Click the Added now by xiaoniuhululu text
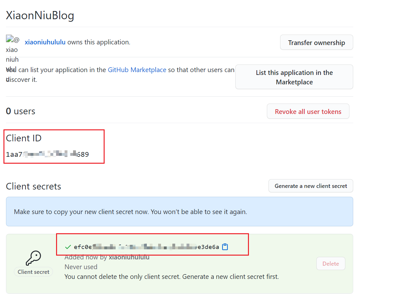Viewport: 420px width, 294px height. coord(107,257)
